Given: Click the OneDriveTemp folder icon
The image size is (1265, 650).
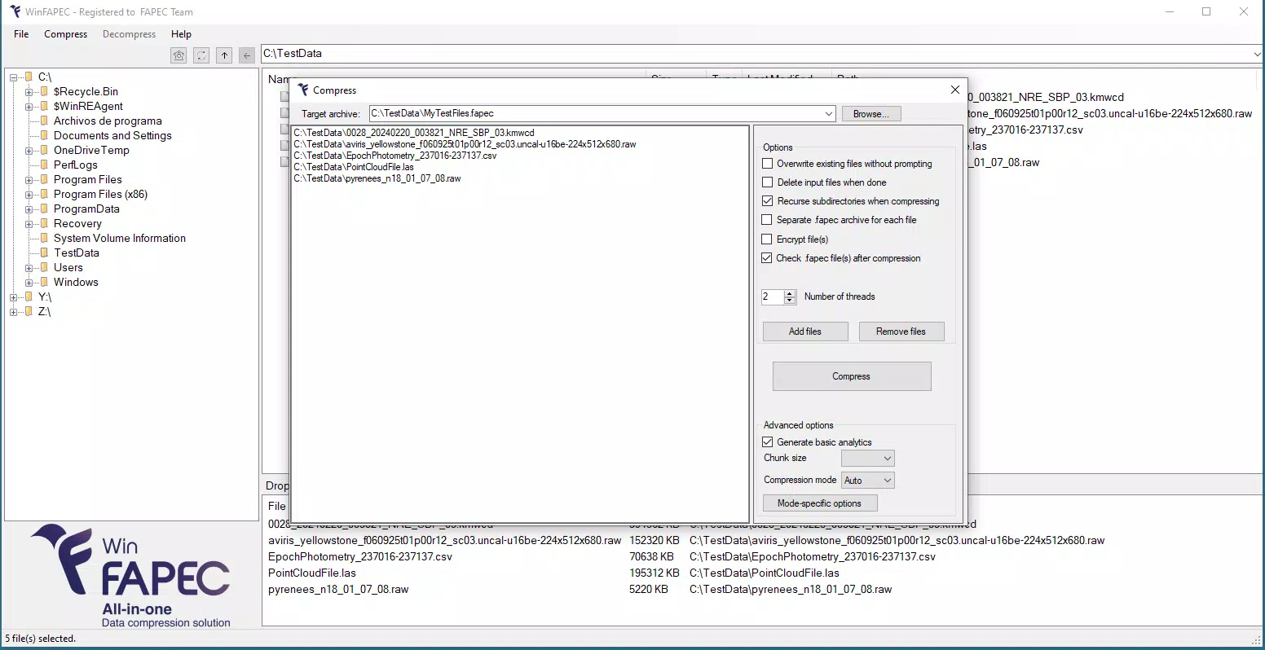Looking at the screenshot, I should (x=44, y=150).
